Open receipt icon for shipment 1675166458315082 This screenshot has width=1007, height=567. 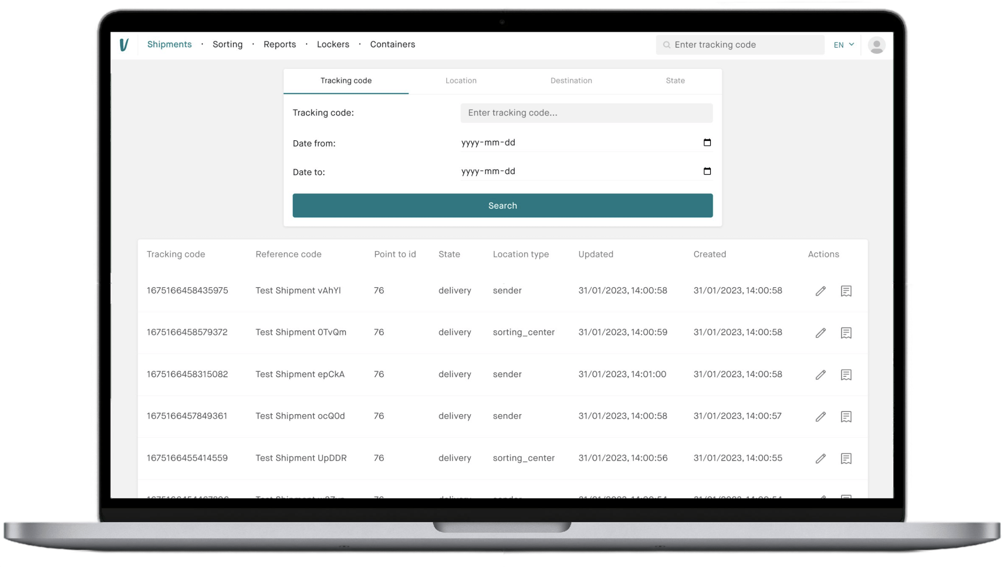846,375
